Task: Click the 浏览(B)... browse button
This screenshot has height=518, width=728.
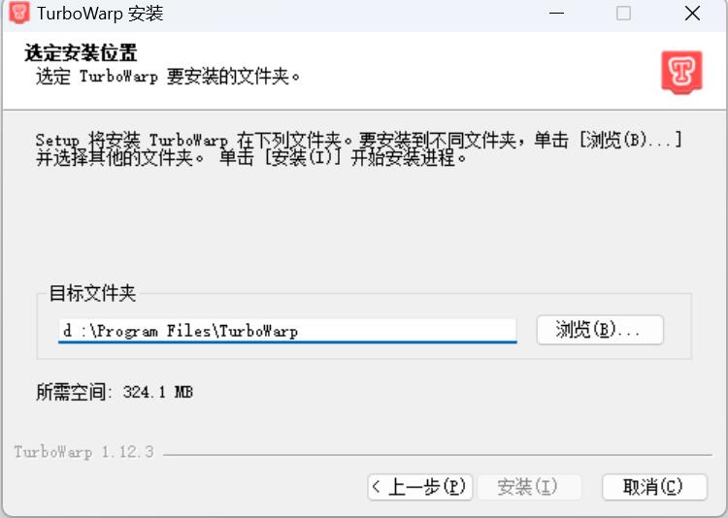Action: tap(600, 330)
